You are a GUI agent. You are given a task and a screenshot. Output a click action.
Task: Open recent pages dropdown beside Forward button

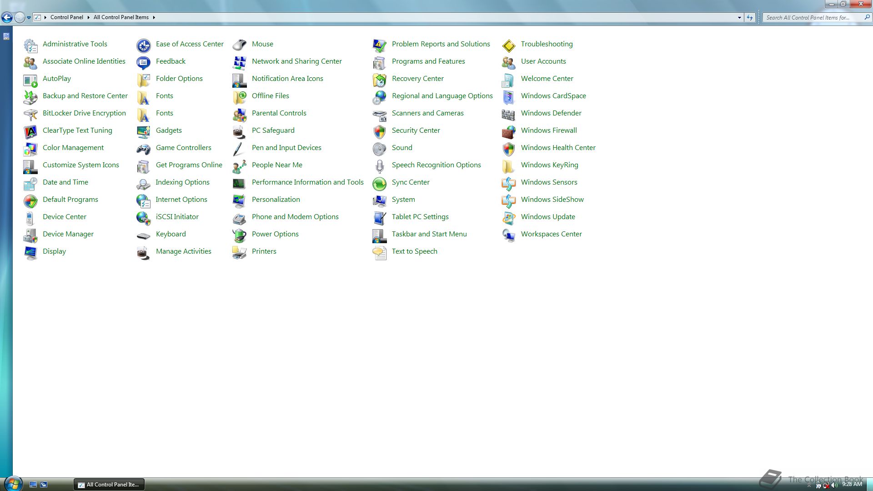29,18
